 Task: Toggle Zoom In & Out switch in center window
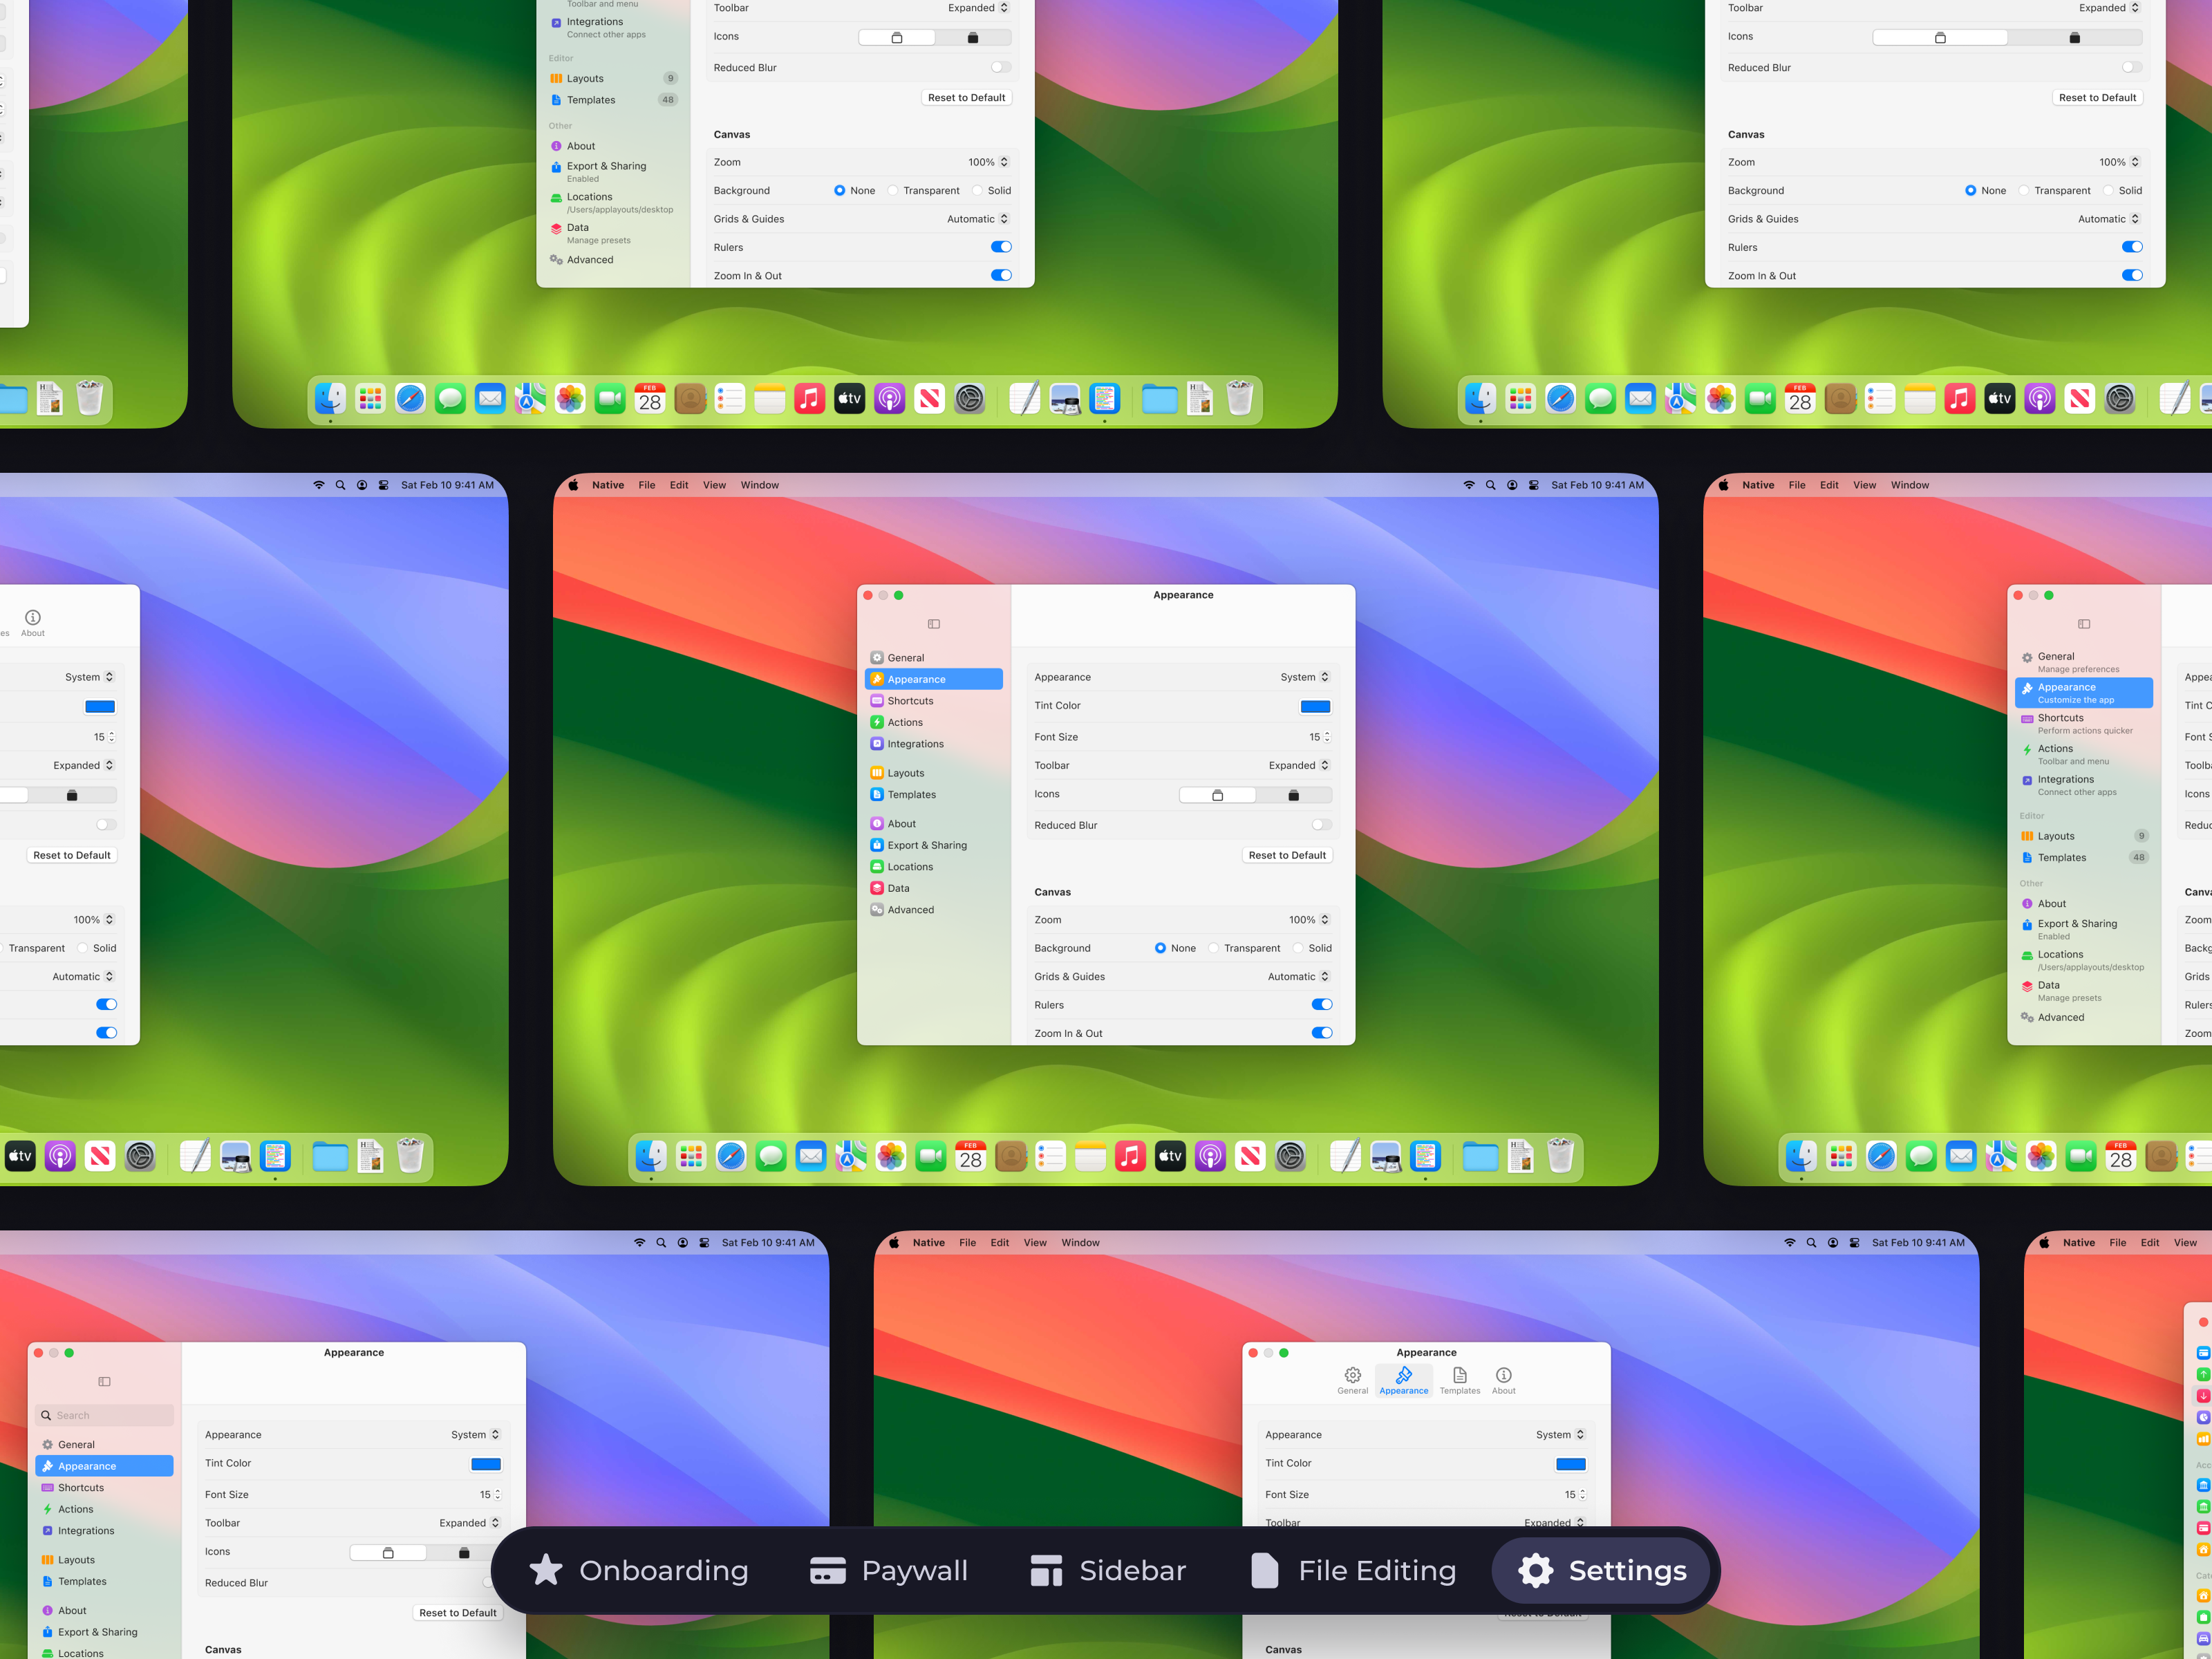coord(1321,1033)
